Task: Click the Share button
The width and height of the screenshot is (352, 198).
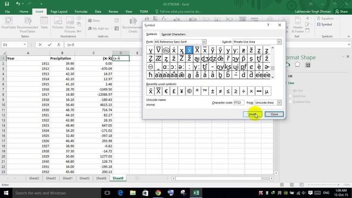Action: coord(341,12)
